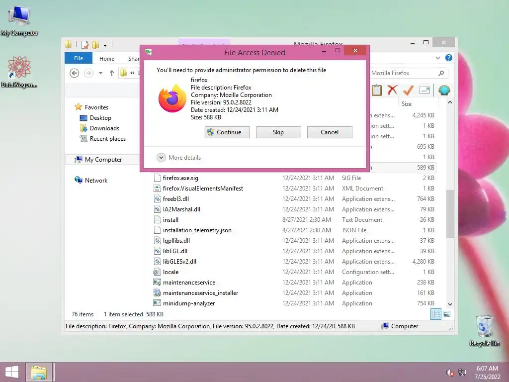Select the lgpllibs.dll file
The height and width of the screenshot is (382, 509).
294,241
